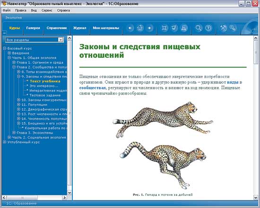Switch to the Журнал tab
Viewport: 260px width, 208px height.
pos(80,28)
